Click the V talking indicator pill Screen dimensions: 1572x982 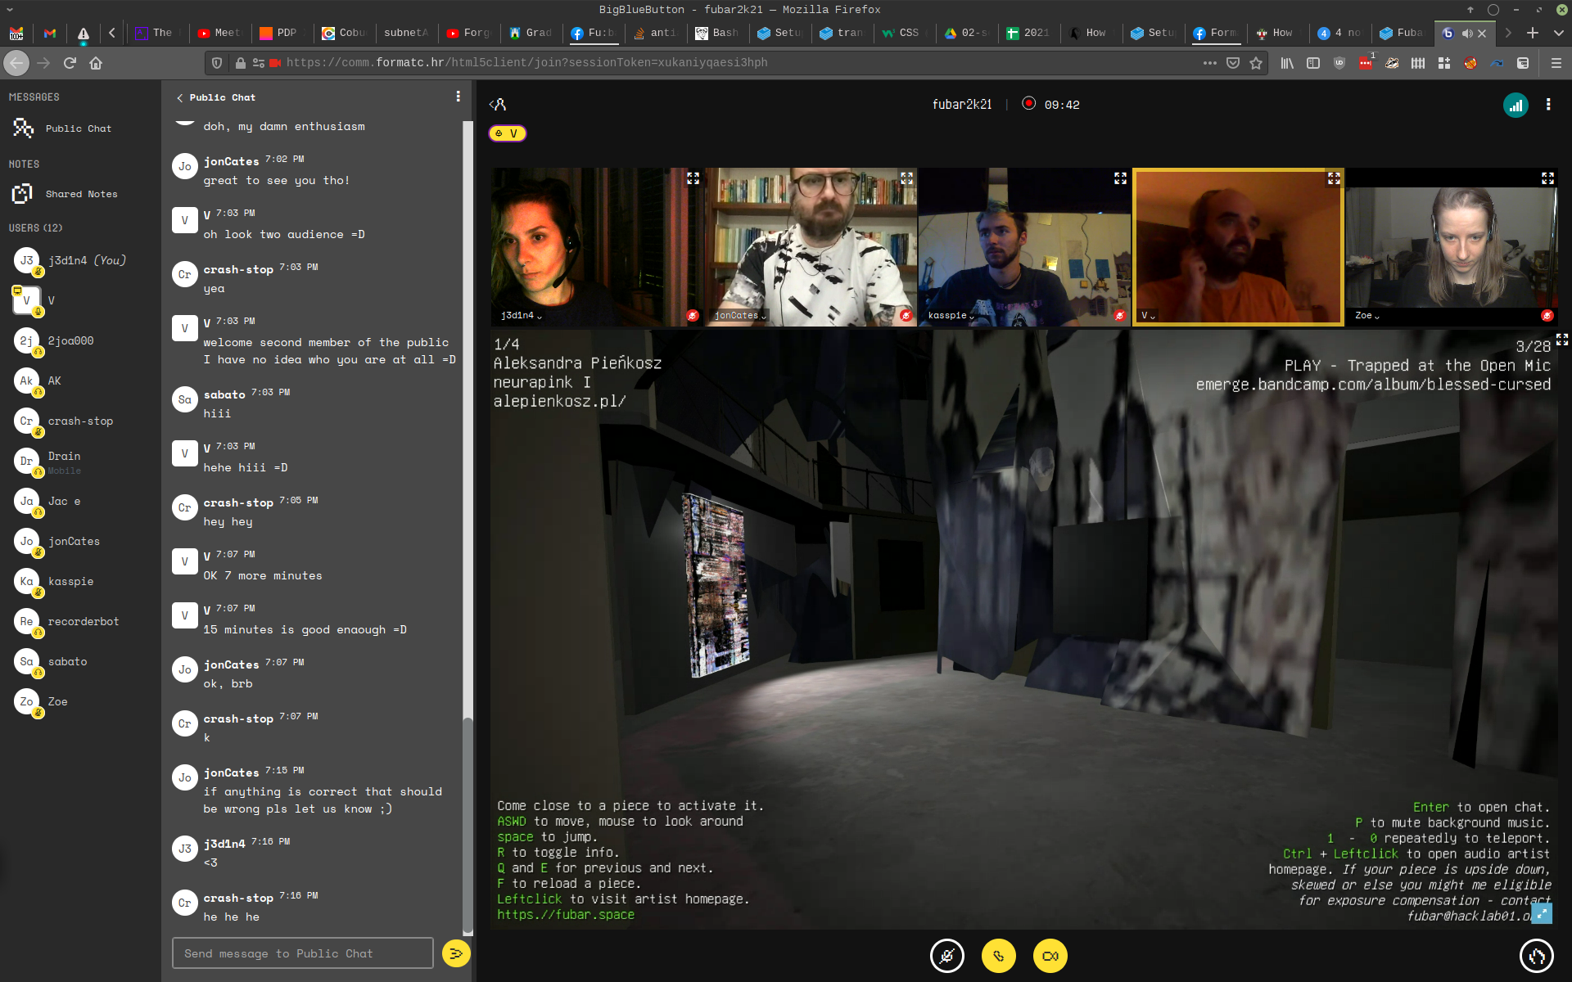tap(507, 133)
